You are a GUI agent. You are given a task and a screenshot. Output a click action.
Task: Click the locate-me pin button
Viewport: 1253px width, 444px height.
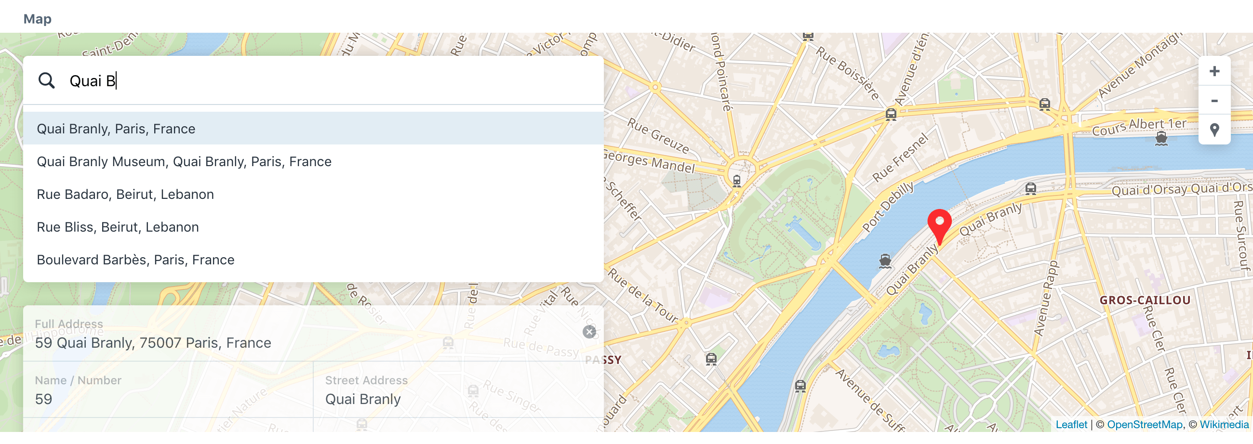click(1214, 130)
